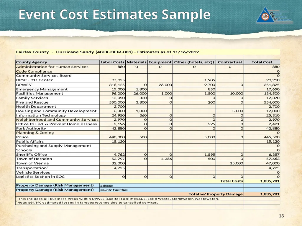Click 'Housing and Community Development' row label
302x226 pixels.
point(56,111)
